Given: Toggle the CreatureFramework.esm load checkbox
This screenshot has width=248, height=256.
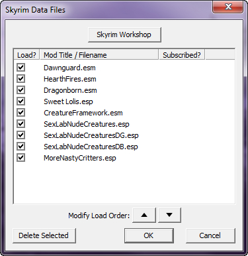Looking at the screenshot, I should [21, 113].
